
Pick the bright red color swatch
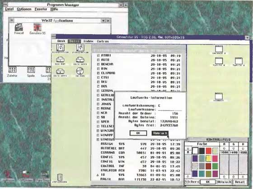(x=208, y=151)
